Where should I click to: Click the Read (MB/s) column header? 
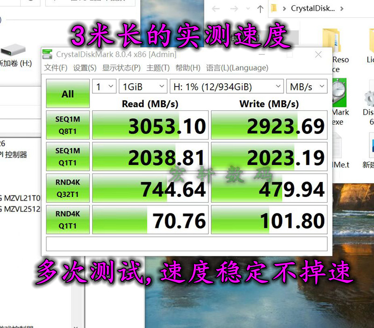[x=150, y=104]
